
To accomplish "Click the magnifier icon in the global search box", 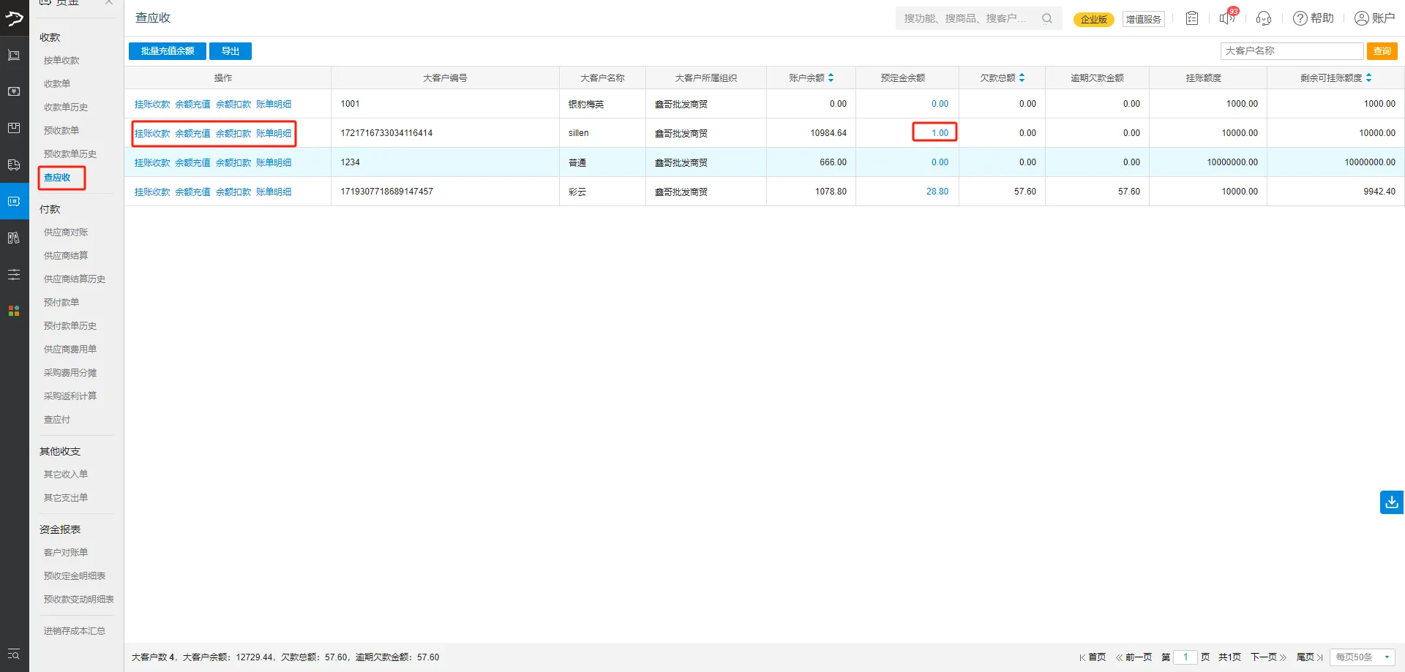I will pyautogui.click(x=1047, y=18).
